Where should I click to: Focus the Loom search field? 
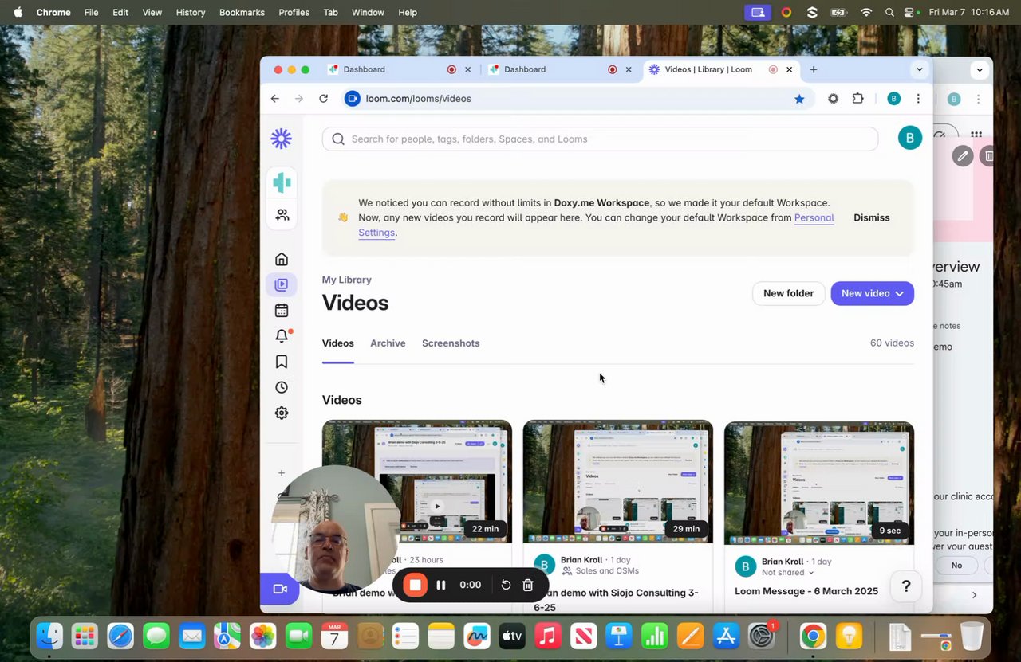pos(600,139)
